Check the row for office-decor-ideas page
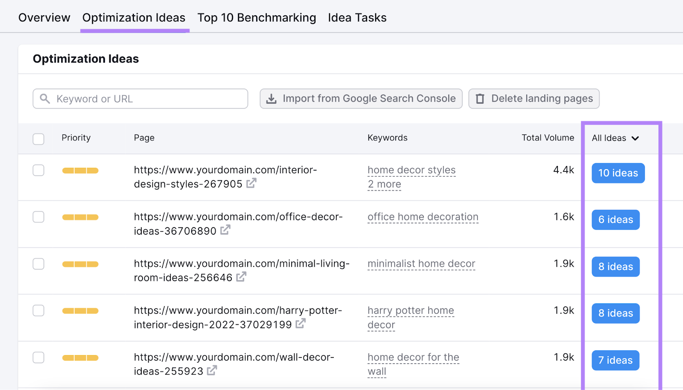This screenshot has height=390, width=683. coord(38,217)
